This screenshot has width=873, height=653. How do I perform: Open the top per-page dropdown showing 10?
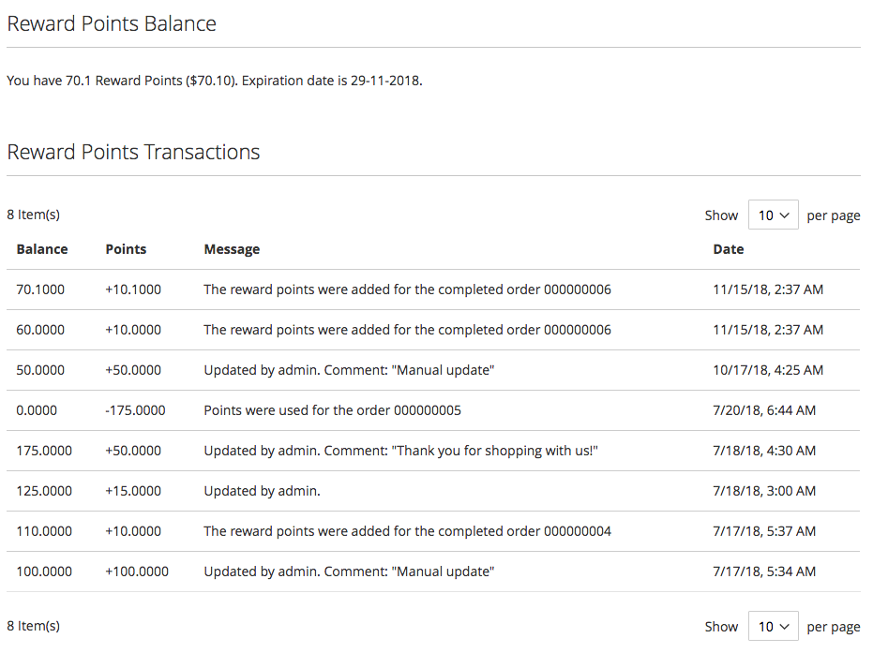point(774,215)
